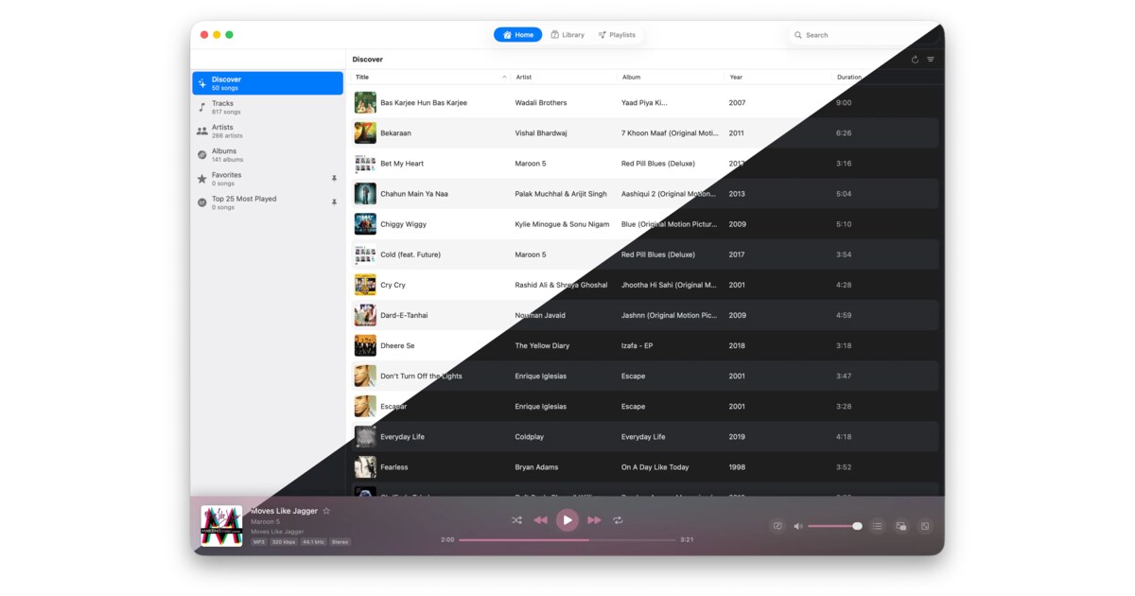
Task: Toggle repeat mode
Action: (x=618, y=520)
